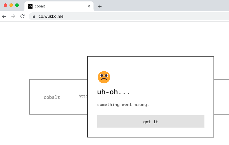Click the cobalt logo text on the page
This screenshot has width=229, height=145.
coord(52,97)
